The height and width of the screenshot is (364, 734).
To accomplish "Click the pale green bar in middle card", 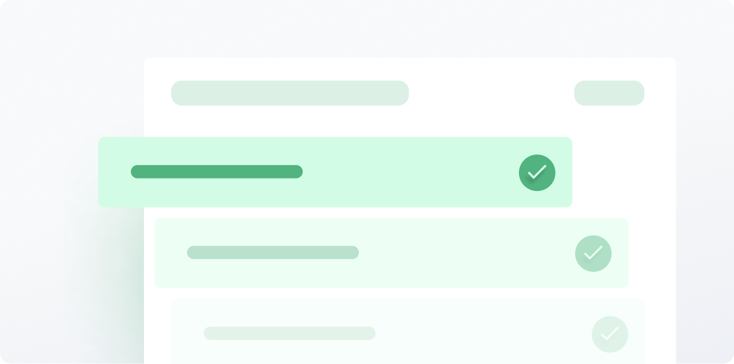I will click(x=273, y=253).
